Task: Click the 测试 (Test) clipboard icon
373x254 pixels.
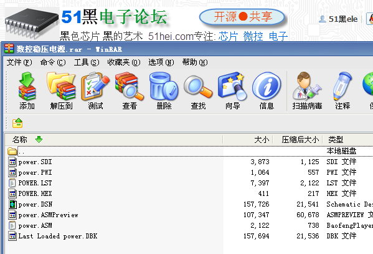Action: coord(95,86)
